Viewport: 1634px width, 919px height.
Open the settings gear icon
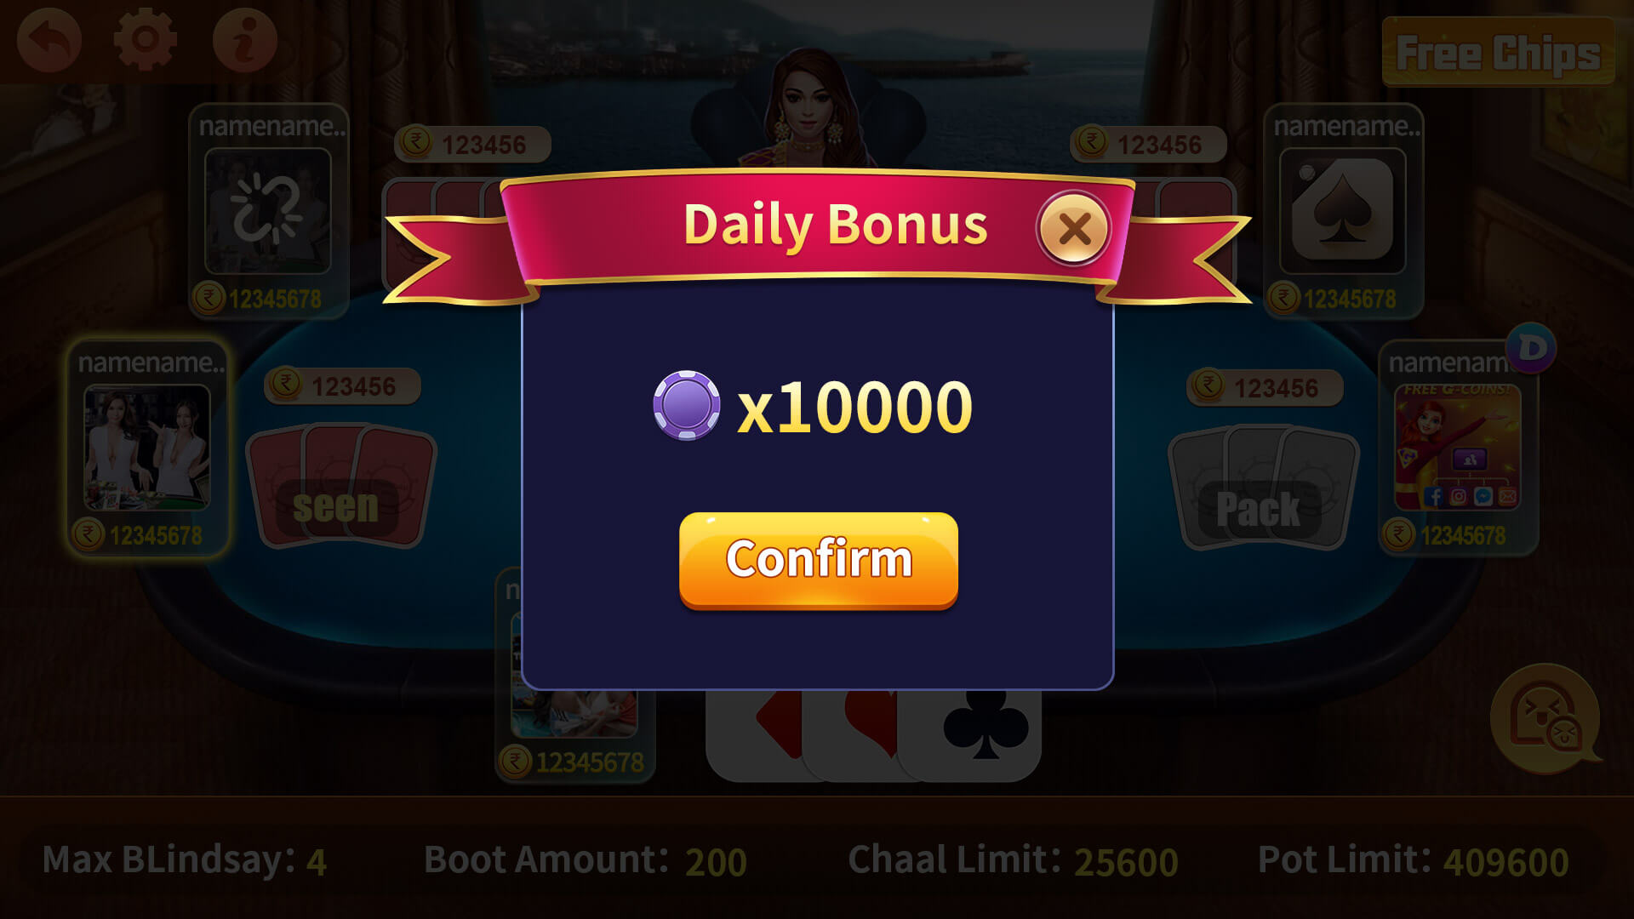[x=146, y=39]
